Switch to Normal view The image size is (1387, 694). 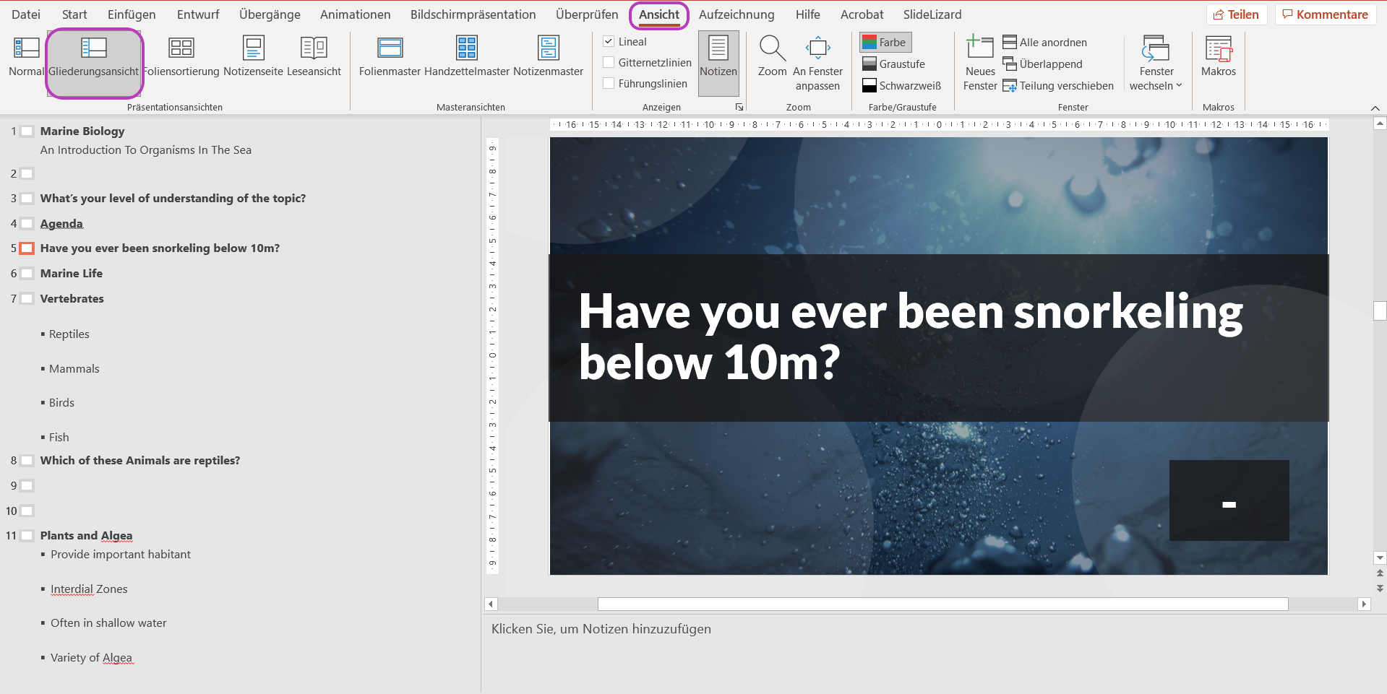click(x=26, y=56)
